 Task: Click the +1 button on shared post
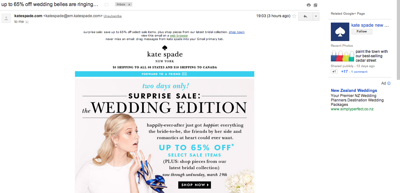[x=334, y=72]
